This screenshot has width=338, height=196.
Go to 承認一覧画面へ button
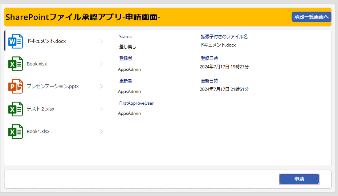[x=311, y=17]
